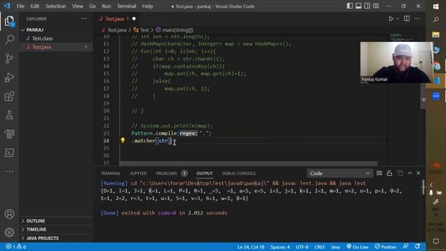Show additional views via activity bar ellipsis
The image size is (446, 251).
click(9, 172)
